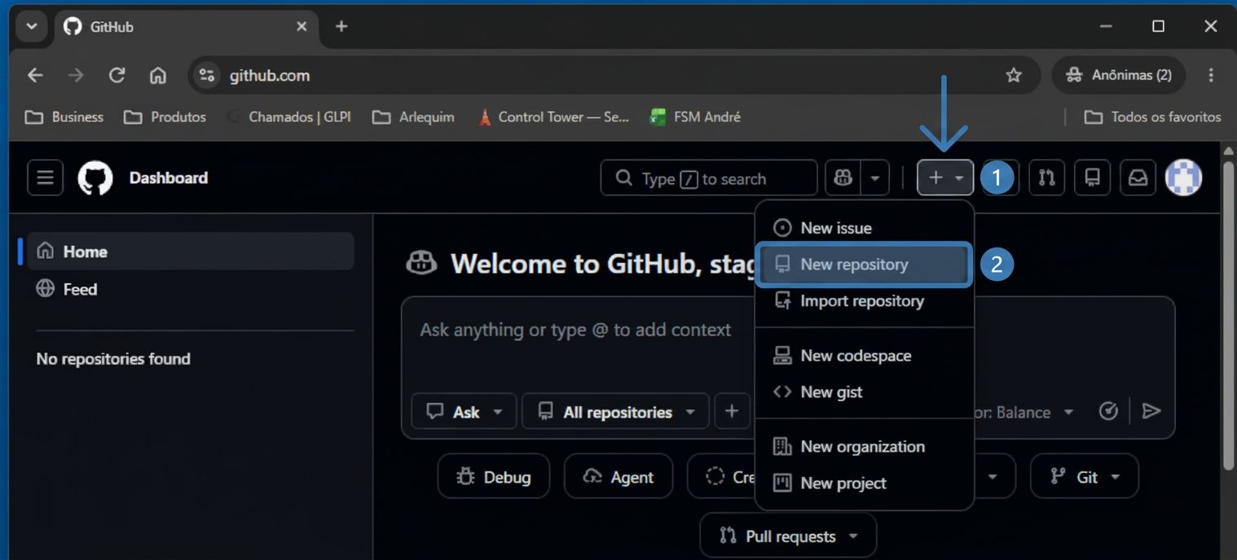Click the browser home icon
1237x560 pixels.
[x=157, y=76]
